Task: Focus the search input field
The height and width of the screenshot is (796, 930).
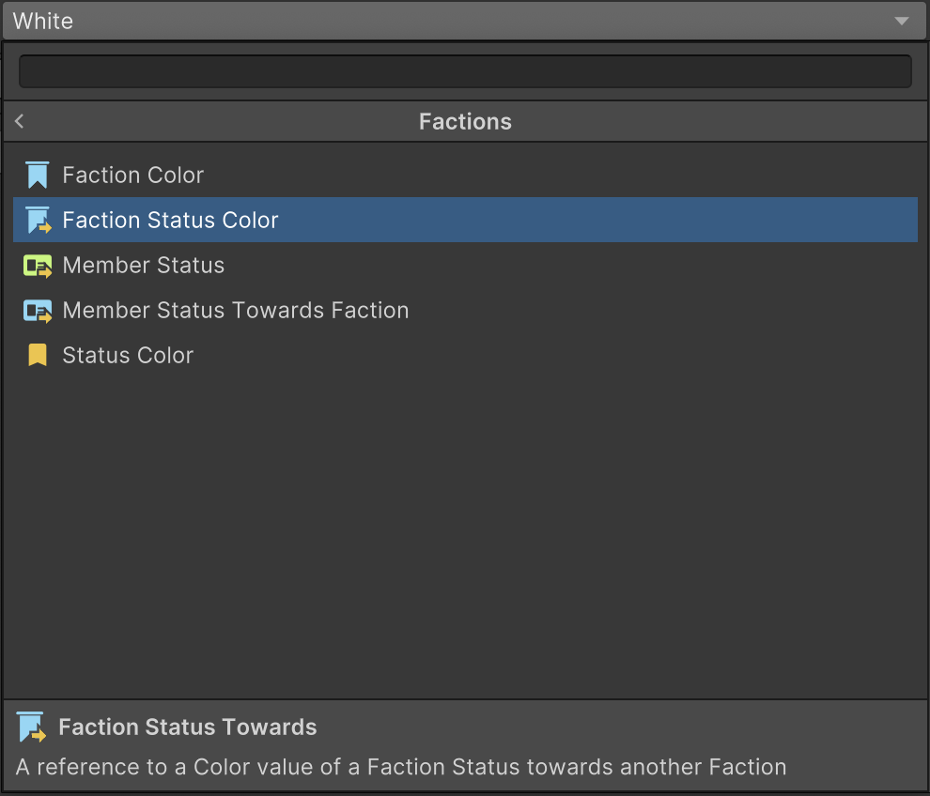Action: (465, 71)
